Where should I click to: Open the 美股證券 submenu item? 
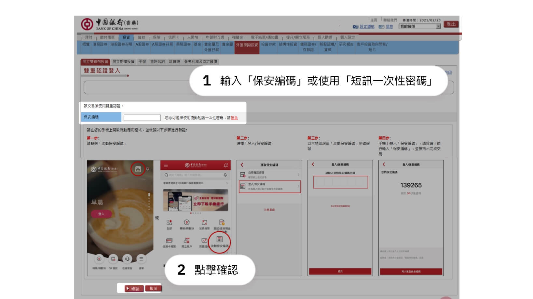[x=184, y=44]
